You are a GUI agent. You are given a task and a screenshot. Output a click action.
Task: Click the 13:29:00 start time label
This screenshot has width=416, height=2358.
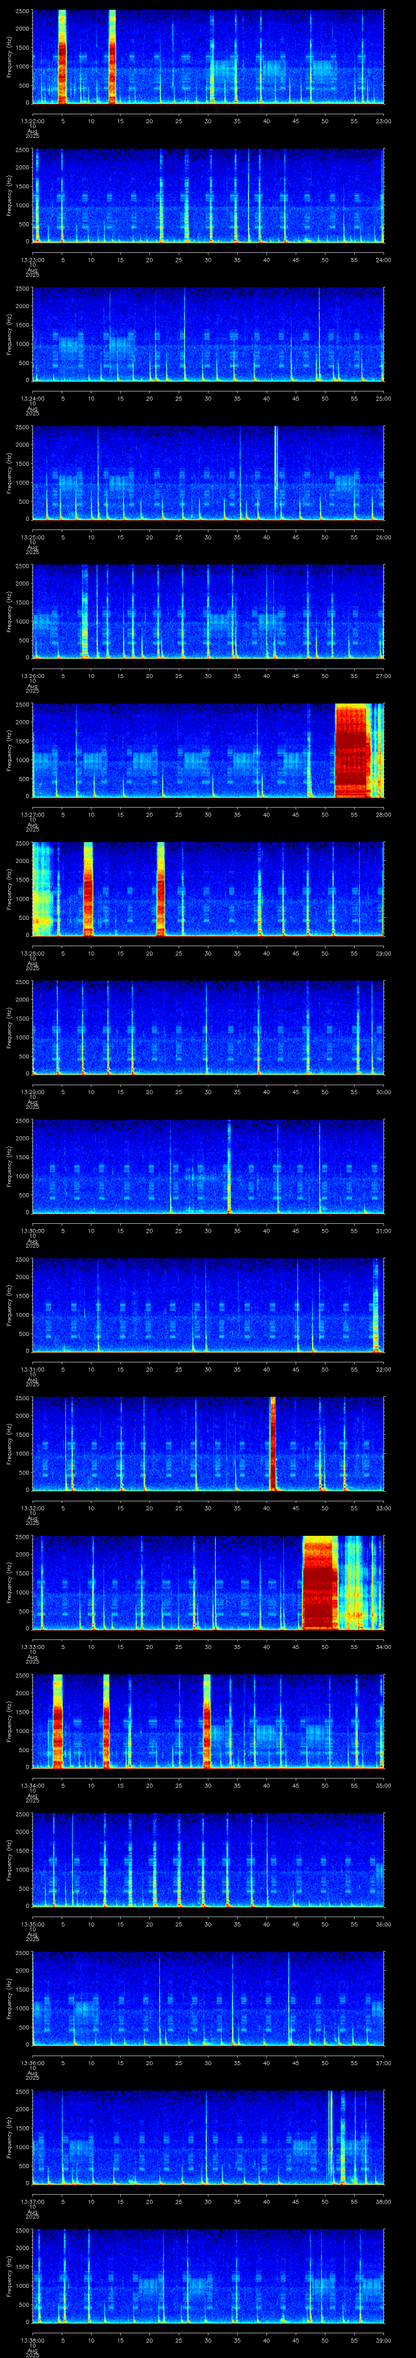click(33, 1091)
